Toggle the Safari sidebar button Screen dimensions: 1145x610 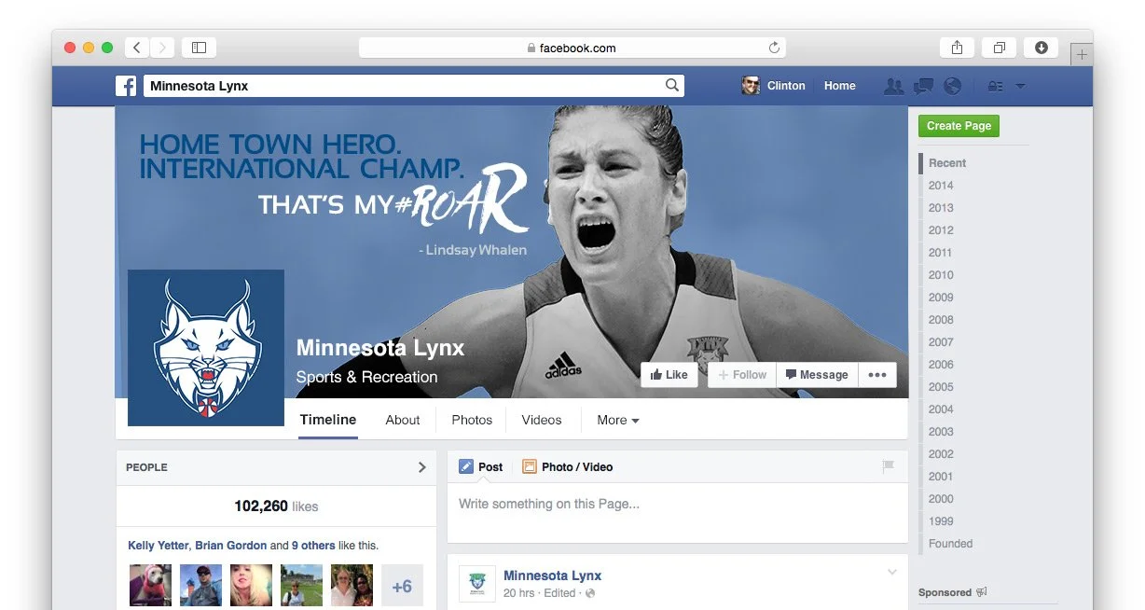pyautogui.click(x=199, y=48)
